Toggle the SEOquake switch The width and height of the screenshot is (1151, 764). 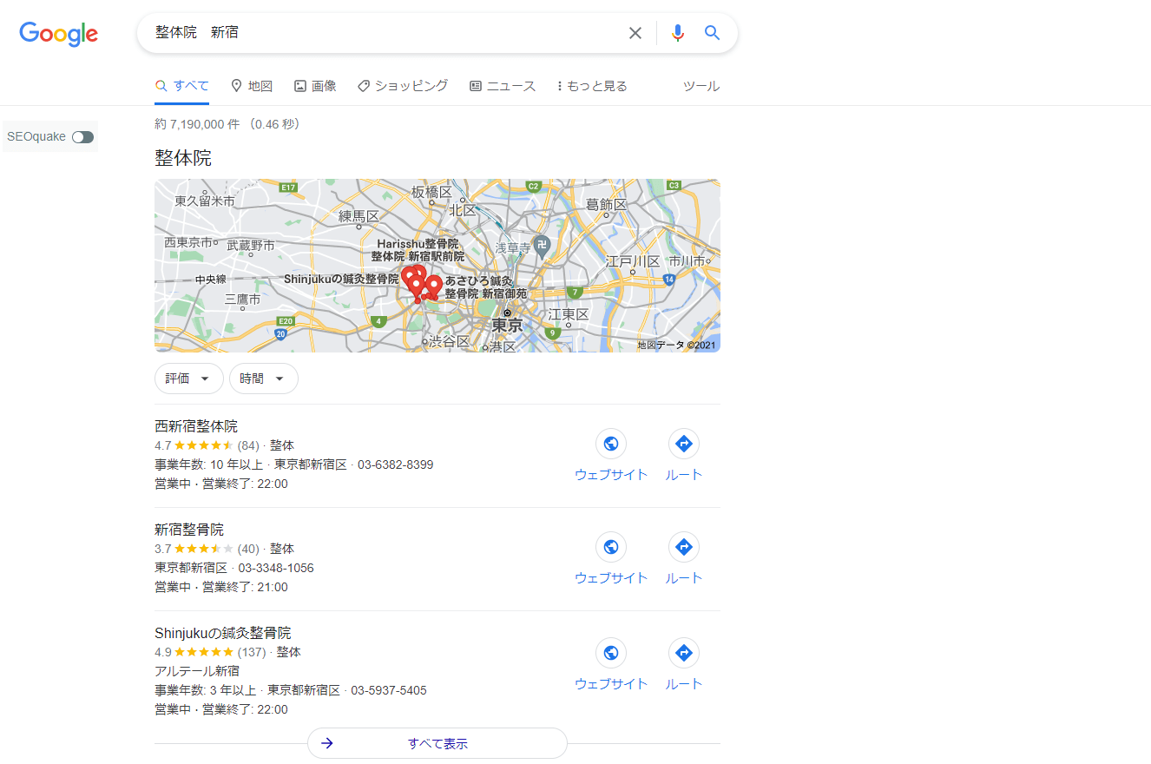(x=82, y=137)
